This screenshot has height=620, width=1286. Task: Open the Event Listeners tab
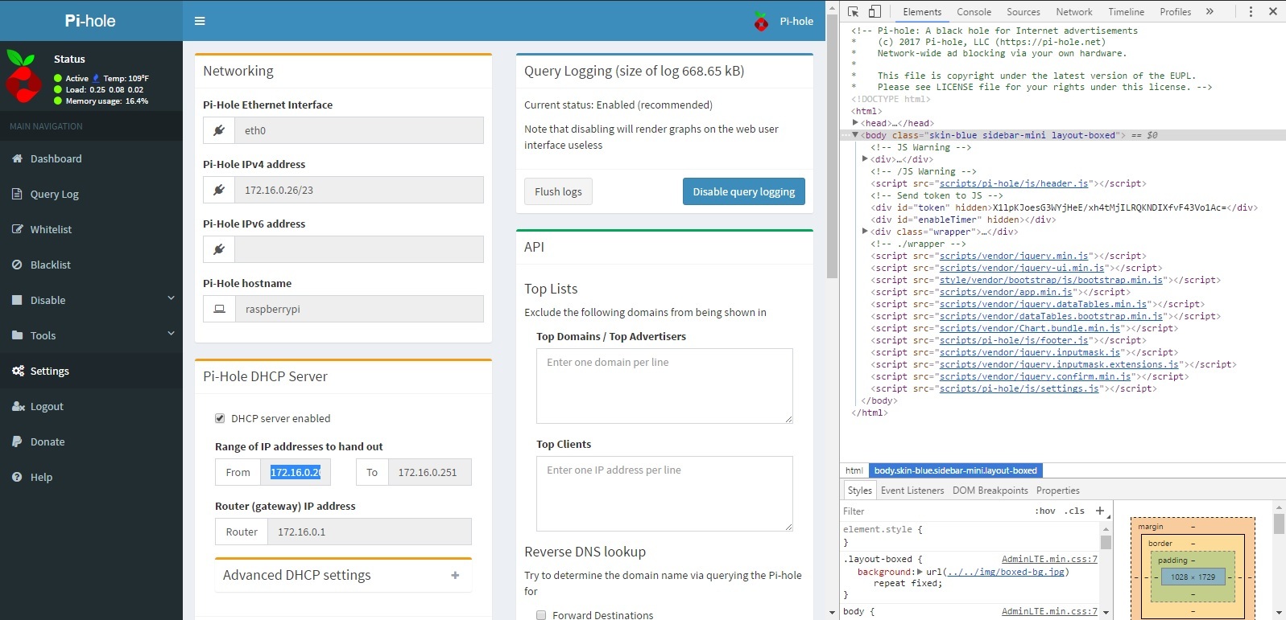tap(912, 491)
